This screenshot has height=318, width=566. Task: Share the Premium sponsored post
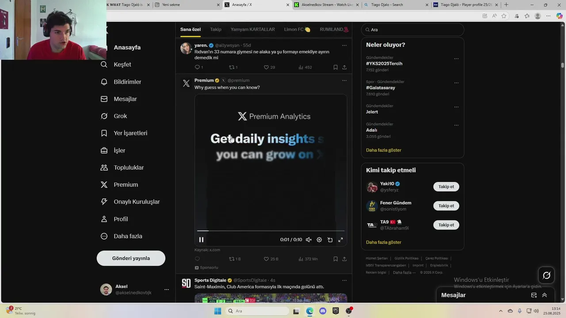pyautogui.click(x=344, y=259)
